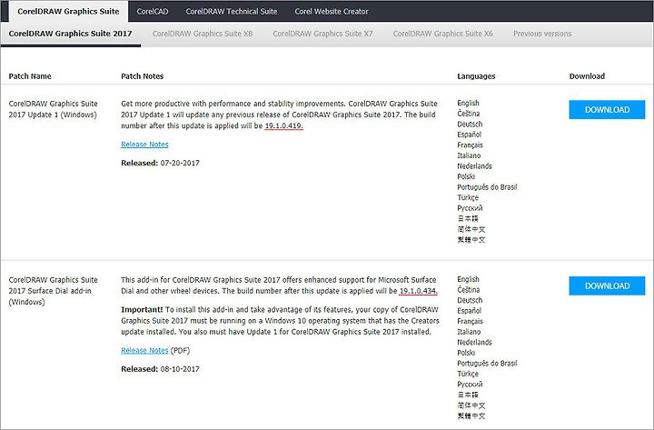The image size is (654, 430).
Task: Click the Patch Name column header
Action: (x=30, y=76)
